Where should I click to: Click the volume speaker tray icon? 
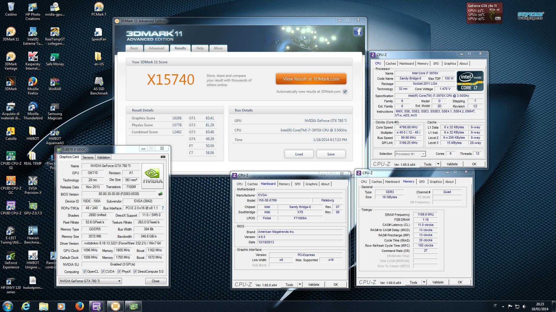coord(524,306)
